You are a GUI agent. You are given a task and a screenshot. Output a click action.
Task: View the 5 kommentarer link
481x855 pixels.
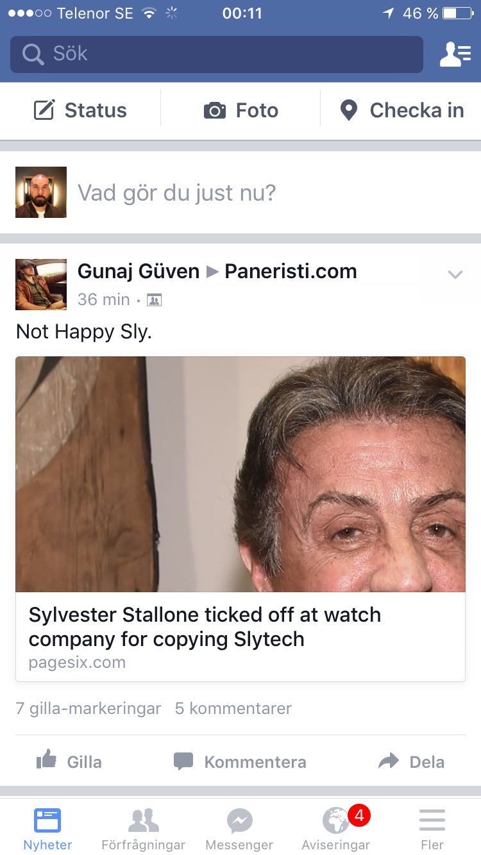pos(233,708)
